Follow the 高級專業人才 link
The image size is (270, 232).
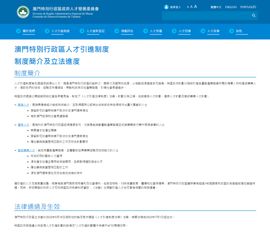click(x=26, y=150)
